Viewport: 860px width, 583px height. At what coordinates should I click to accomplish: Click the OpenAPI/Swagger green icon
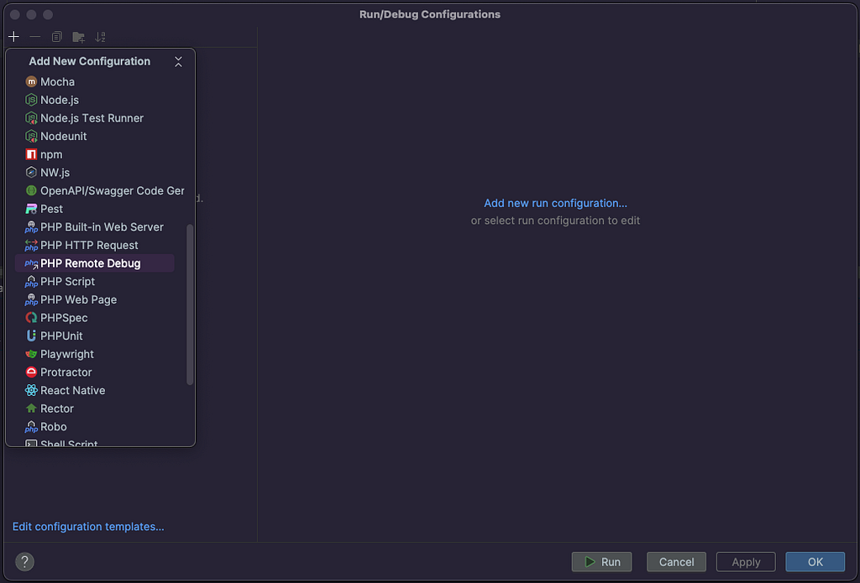click(31, 190)
